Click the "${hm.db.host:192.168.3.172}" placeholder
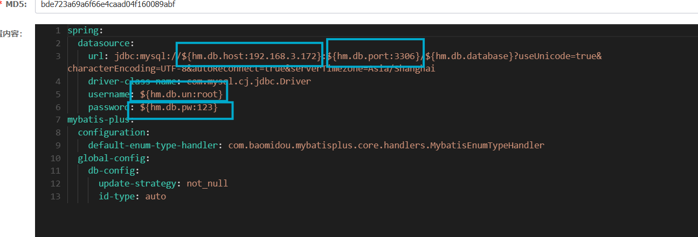The image size is (698, 237). coord(252,56)
